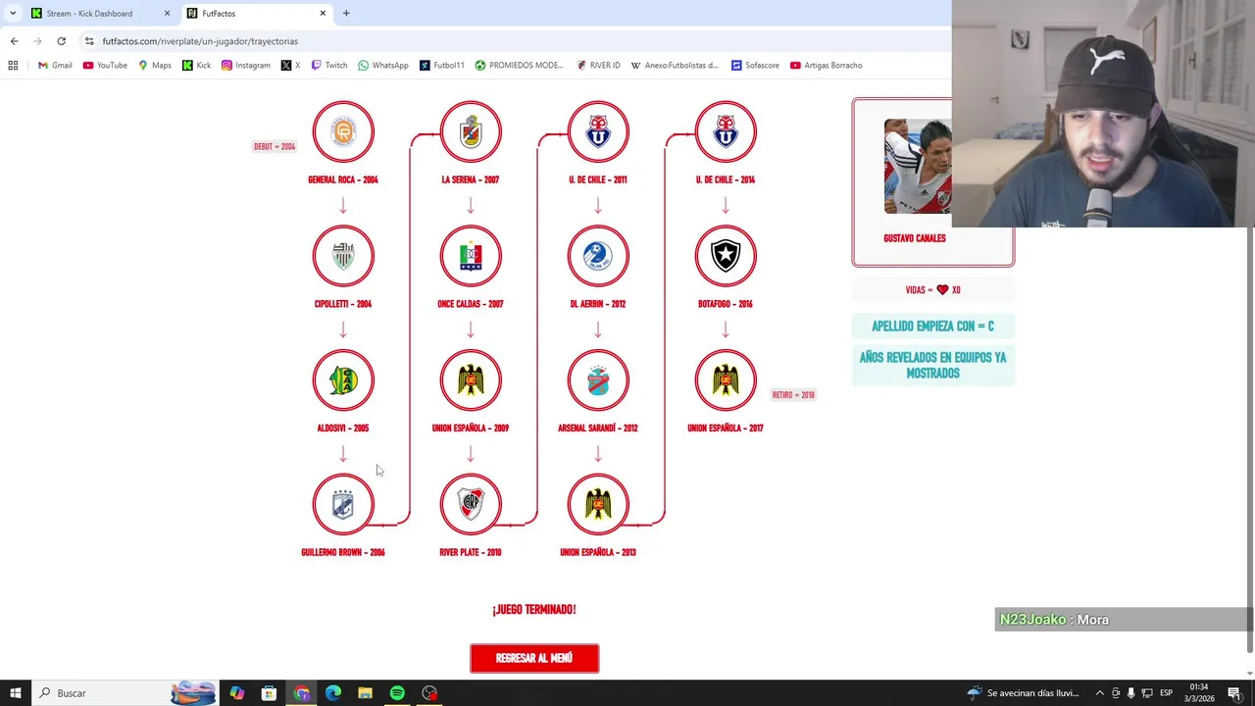Click the Guillermo Brown 2006 club badge
The image size is (1255, 706).
(x=343, y=505)
